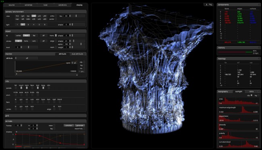Enable the bnds environment checkbox
This screenshot has width=262, height=150.
[32, 95]
